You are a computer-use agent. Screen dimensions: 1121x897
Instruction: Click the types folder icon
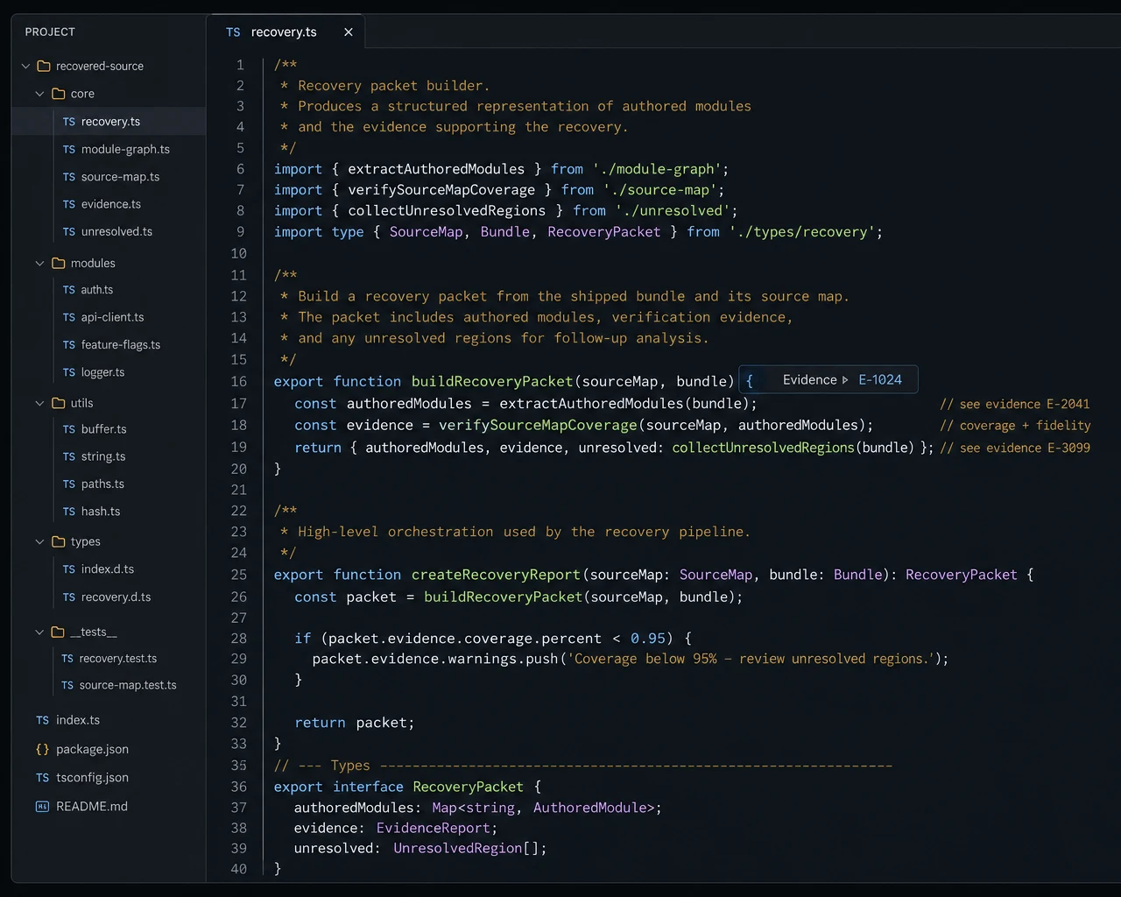(x=59, y=541)
